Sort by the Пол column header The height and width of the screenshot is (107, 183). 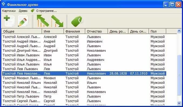158,31
